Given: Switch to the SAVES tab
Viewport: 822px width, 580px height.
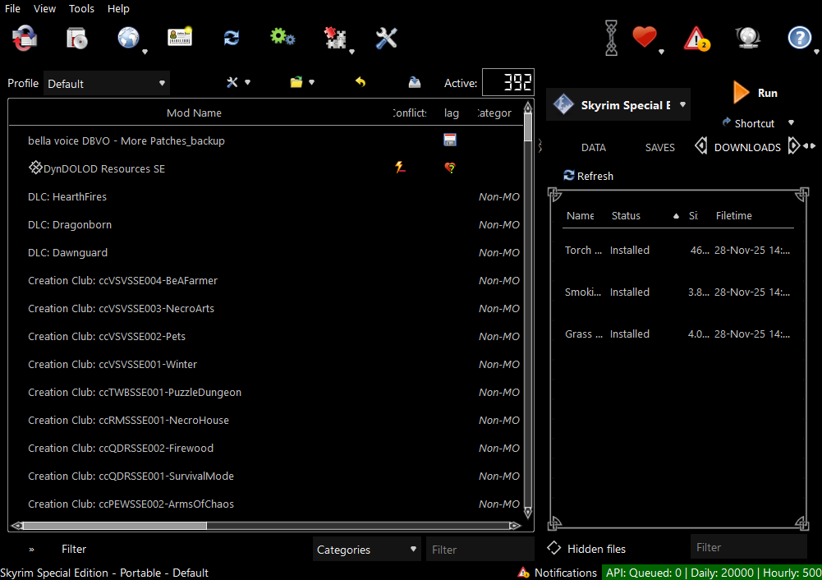Looking at the screenshot, I should [659, 148].
